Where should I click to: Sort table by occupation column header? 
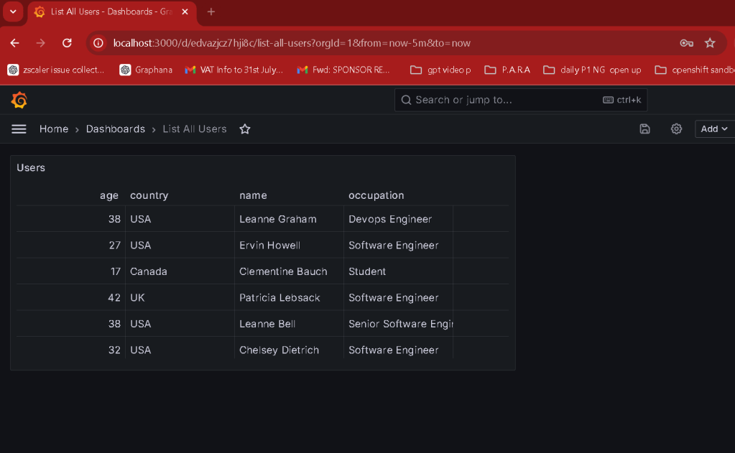tap(376, 195)
